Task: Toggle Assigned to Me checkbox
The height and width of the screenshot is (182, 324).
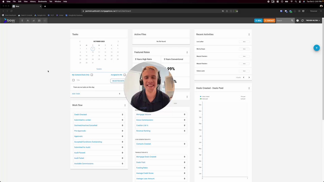Action: [125, 75]
